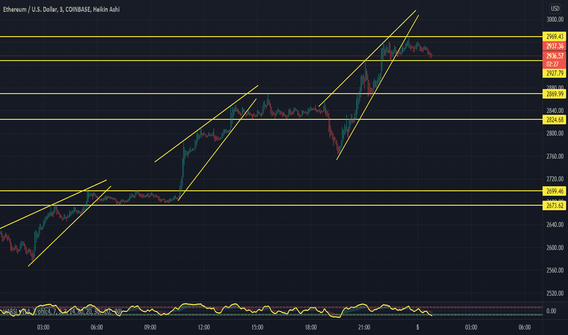The height and width of the screenshot is (335, 568).
Task: Click the 12:00 time axis label
Action: [x=204, y=328]
